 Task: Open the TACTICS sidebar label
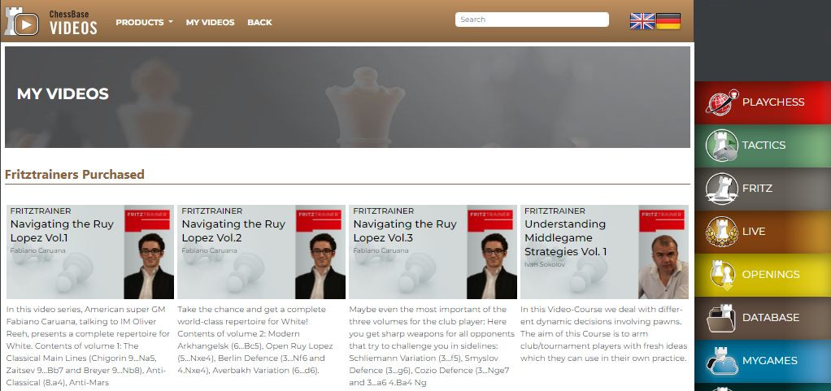[x=764, y=146]
